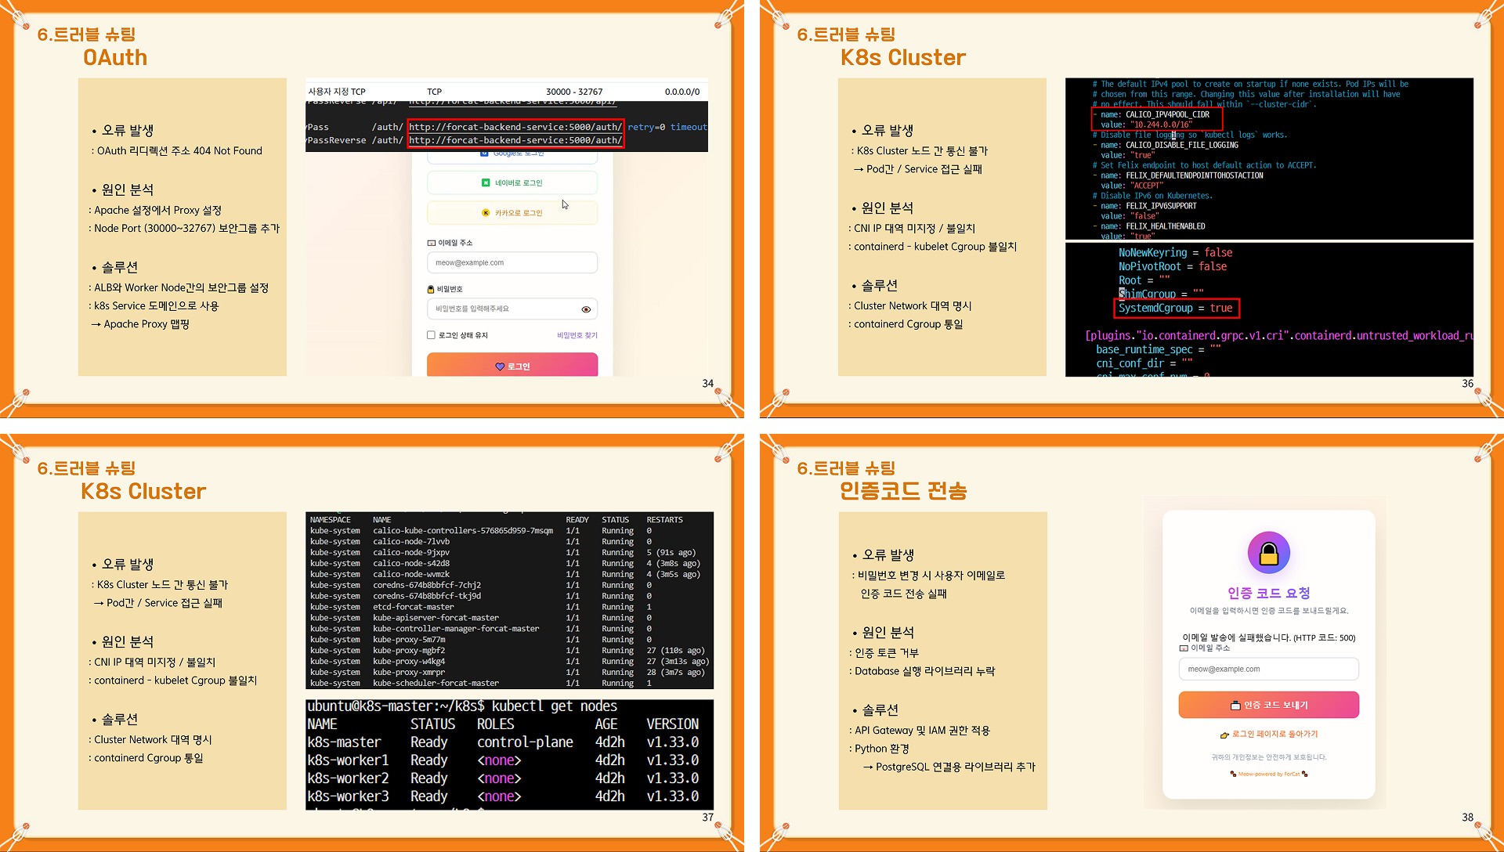
Task: Click the email field on login form
Action: [x=512, y=263]
